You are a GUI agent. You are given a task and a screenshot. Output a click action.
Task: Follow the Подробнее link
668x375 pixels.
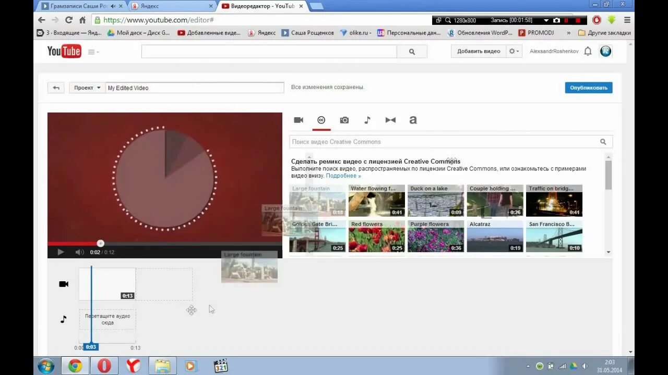343,176
